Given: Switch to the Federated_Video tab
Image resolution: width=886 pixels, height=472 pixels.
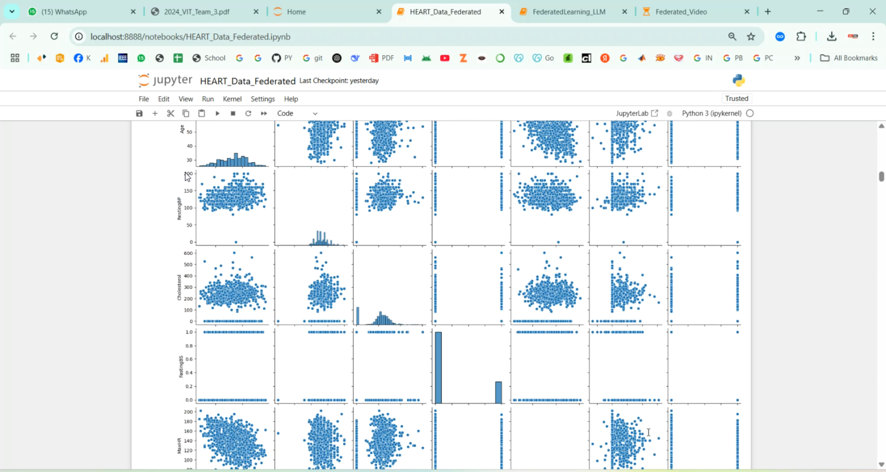Looking at the screenshot, I should (x=696, y=12).
